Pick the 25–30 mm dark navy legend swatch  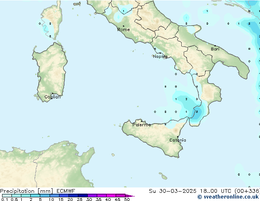pos(82,196)
